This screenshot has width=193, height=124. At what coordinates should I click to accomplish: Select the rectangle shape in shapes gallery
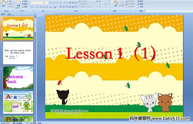coord(107,1)
